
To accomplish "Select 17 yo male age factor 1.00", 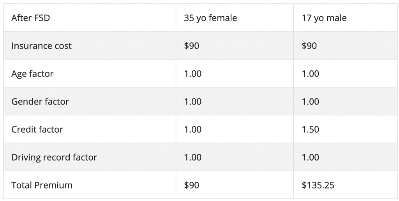I will tap(311, 74).
